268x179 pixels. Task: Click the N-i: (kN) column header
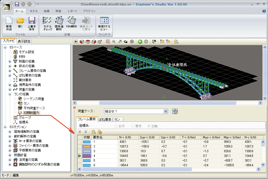click(128, 137)
